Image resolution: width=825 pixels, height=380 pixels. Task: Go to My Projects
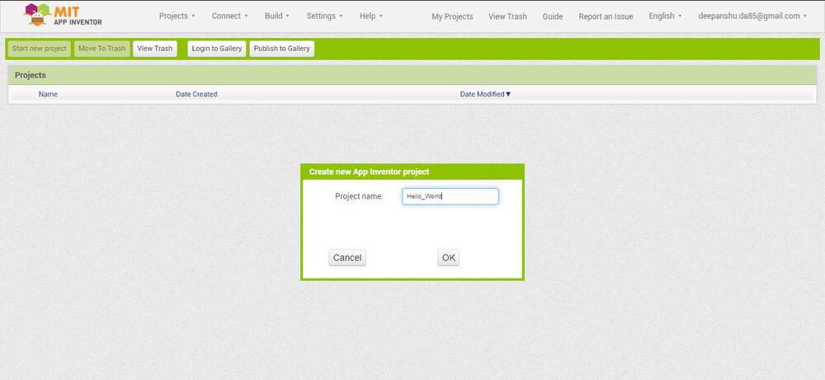point(452,16)
